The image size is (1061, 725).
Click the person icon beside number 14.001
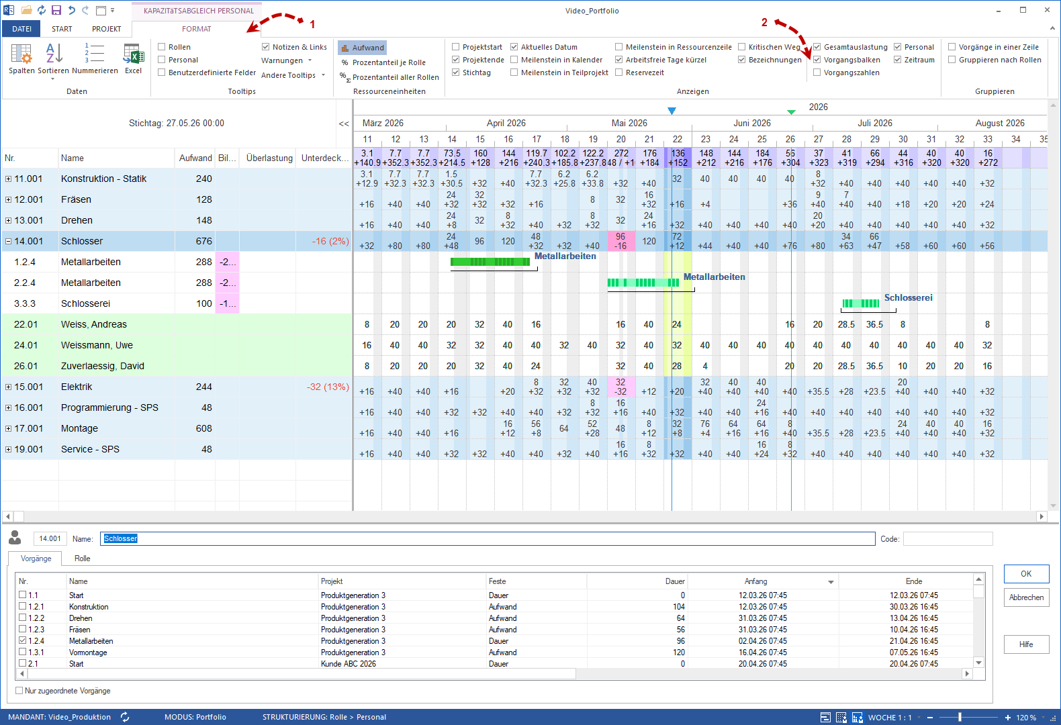[x=15, y=537]
